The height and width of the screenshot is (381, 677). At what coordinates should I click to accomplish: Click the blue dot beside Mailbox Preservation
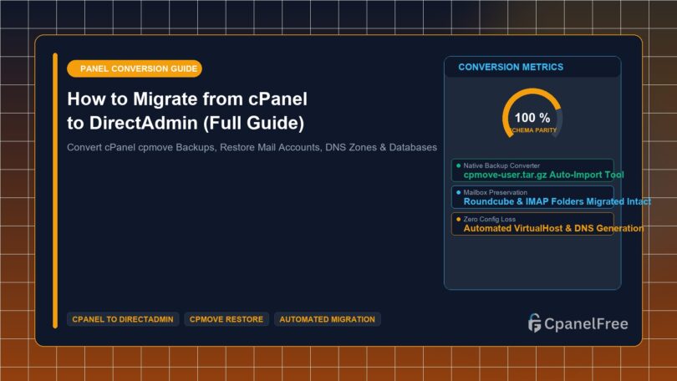click(459, 192)
